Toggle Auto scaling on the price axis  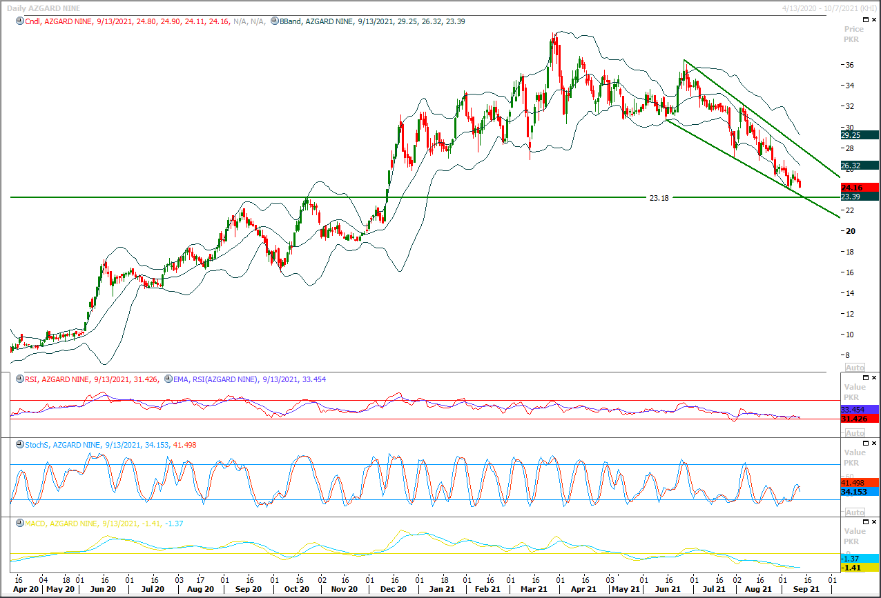pos(855,367)
